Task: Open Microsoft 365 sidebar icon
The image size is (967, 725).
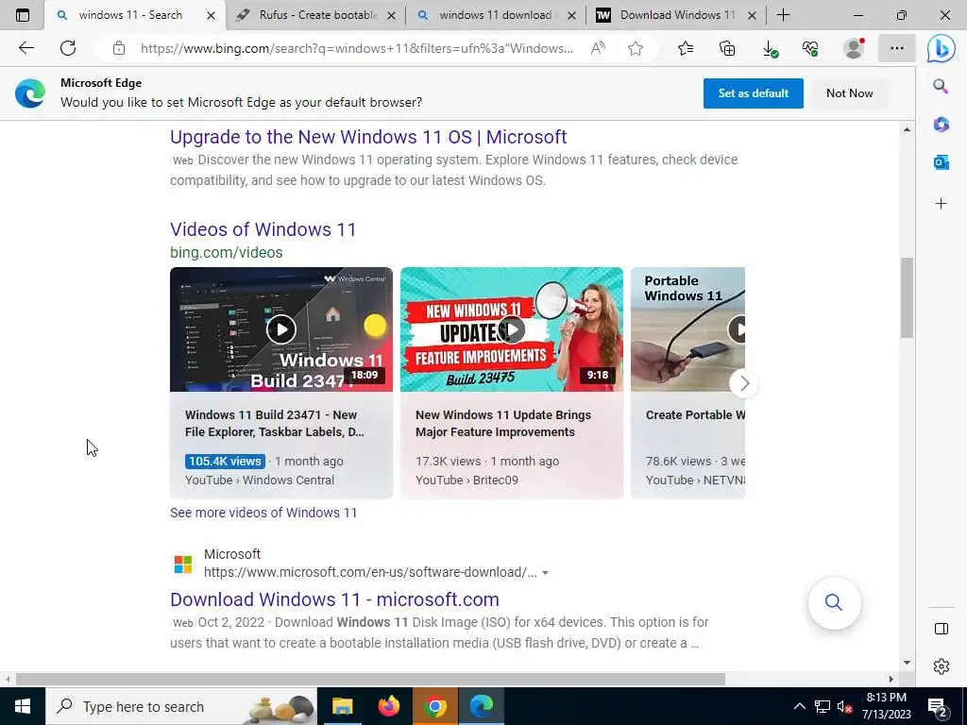Action: (x=941, y=125)
